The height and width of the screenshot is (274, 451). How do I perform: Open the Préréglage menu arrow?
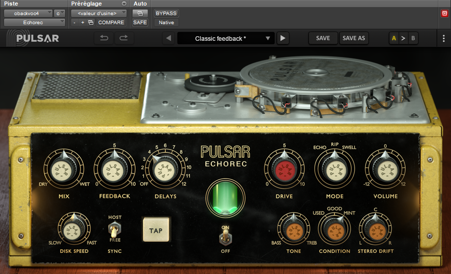(124, 4)
